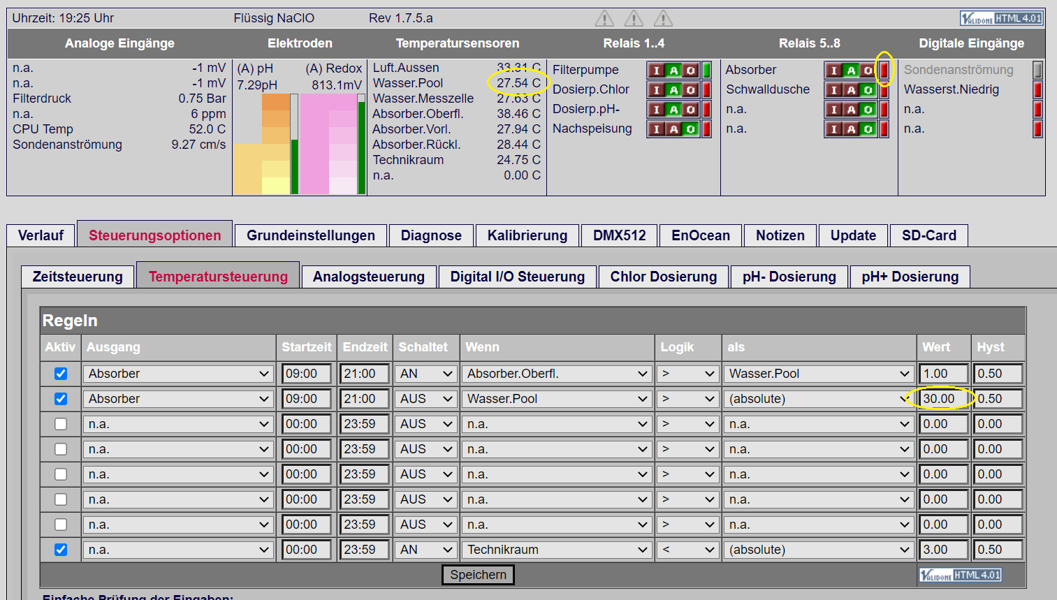Click Endzeit field of the Technikraum rule
Screen dimensions: 1057x600
(x=365, y=550)
